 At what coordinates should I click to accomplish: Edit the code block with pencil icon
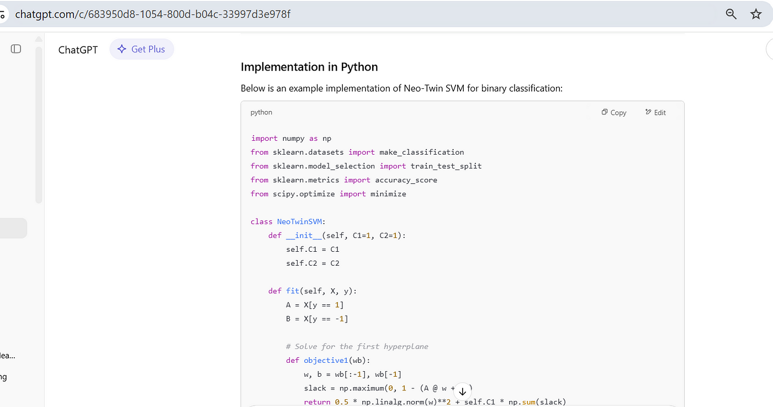(x=655, y=112)
